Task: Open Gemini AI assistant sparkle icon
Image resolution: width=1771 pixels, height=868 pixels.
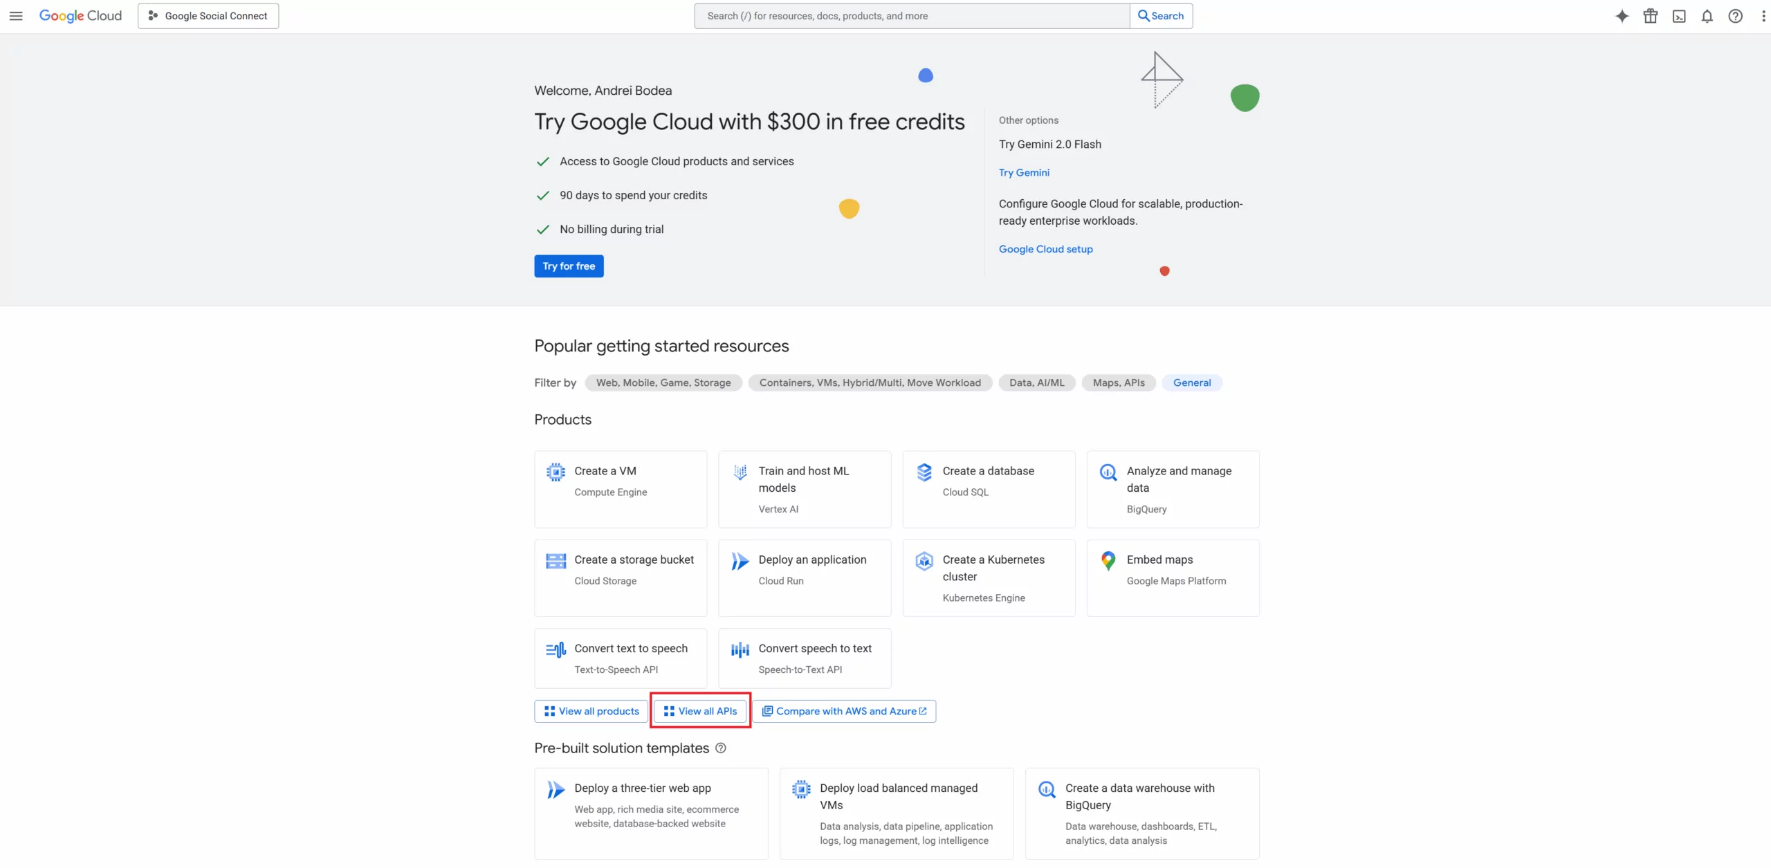Action: click(1622, 16)
